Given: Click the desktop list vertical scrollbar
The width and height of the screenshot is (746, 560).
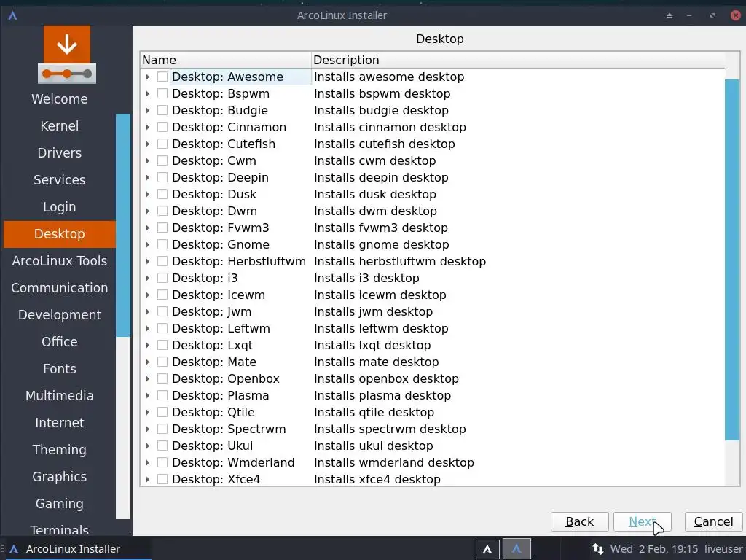Looking at the screenshot, I should [731, 260].
